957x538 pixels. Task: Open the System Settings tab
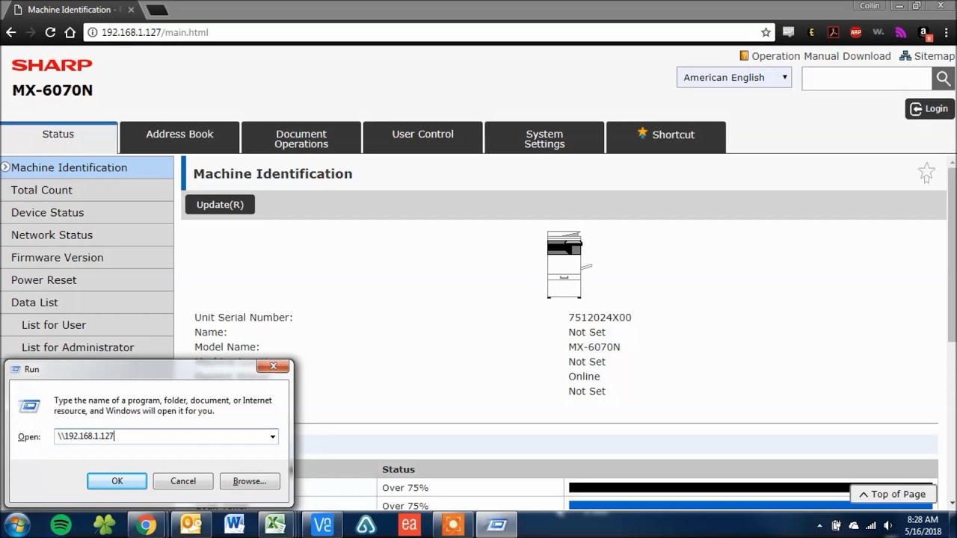pos(544,137)
